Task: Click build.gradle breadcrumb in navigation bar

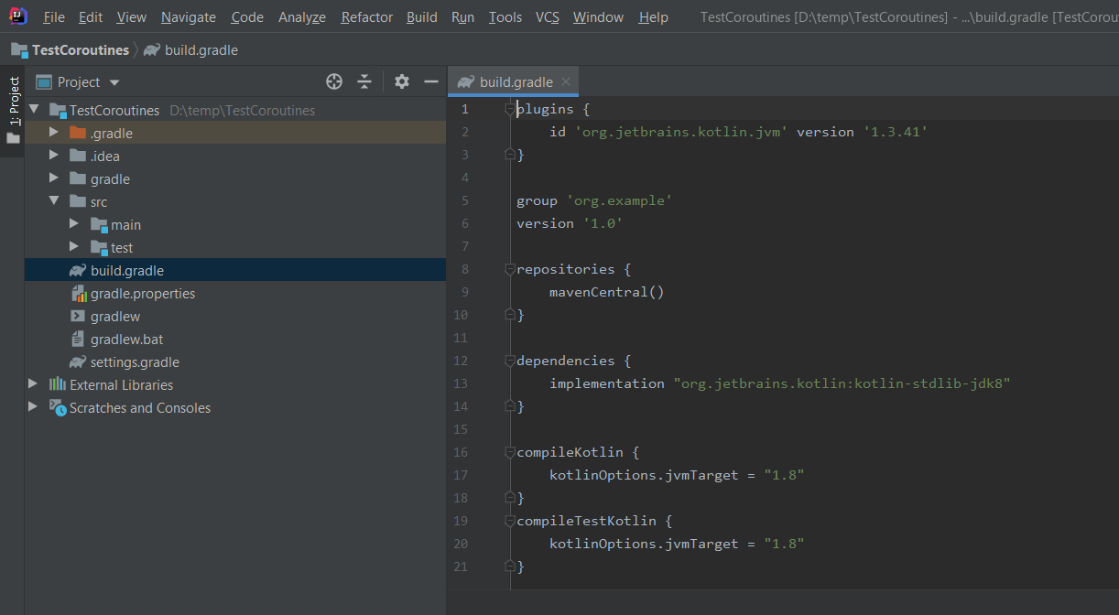Action: [201, 49]
